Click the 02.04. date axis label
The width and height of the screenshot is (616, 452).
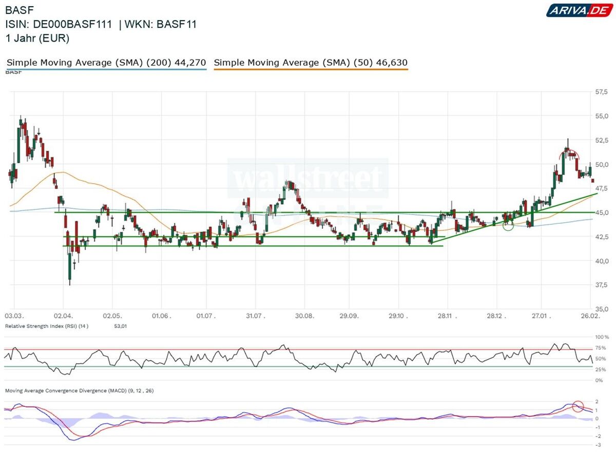63,317
